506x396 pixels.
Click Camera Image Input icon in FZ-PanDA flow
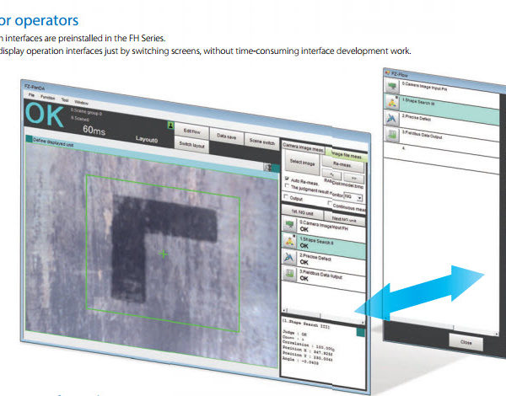289,224
